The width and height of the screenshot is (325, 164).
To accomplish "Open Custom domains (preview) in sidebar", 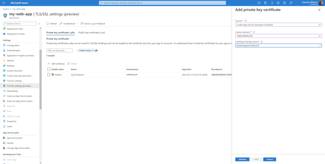I will pyautogui.click(x=20, y=76).
